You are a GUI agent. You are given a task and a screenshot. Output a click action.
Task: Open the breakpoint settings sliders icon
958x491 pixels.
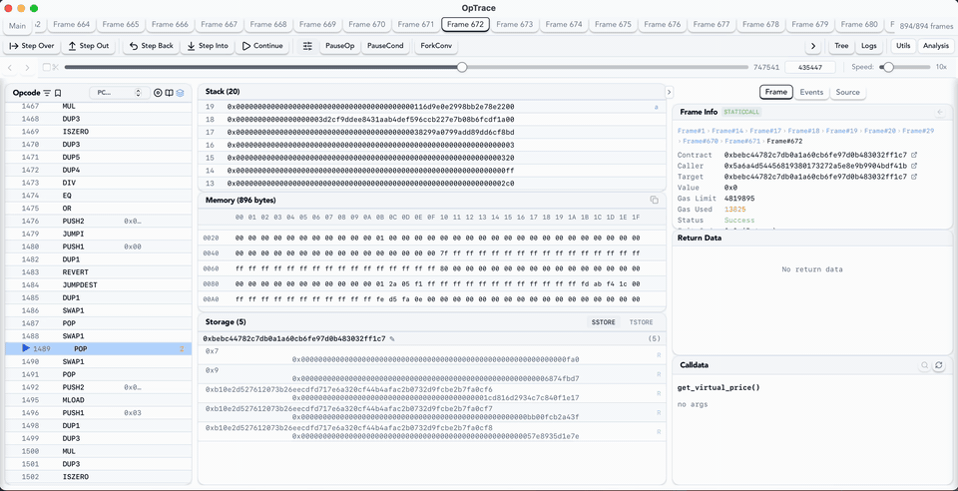click(x=307, y=46)
